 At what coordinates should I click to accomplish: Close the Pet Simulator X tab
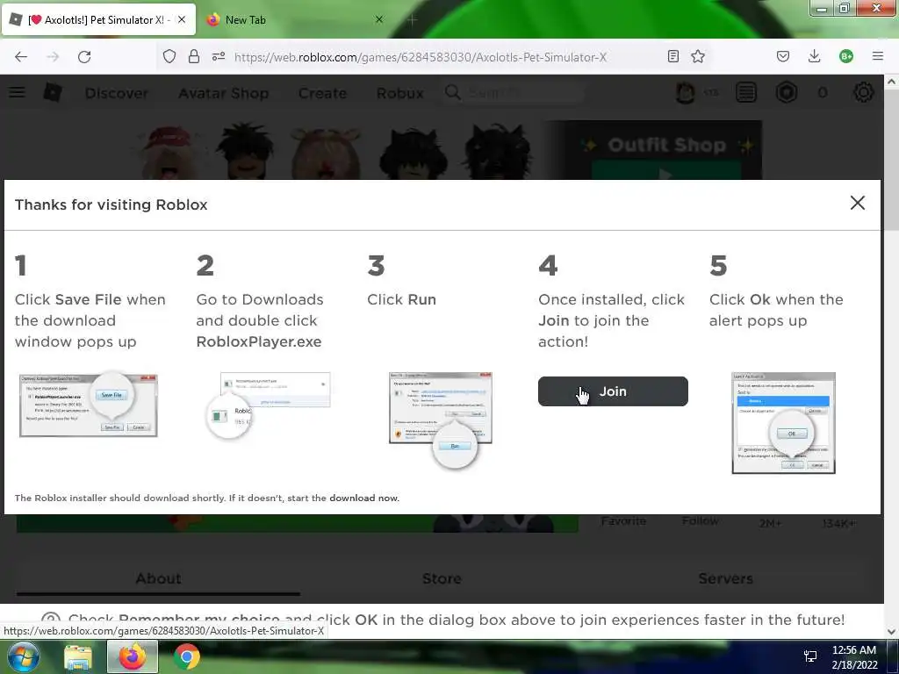[x=181, y=19]
